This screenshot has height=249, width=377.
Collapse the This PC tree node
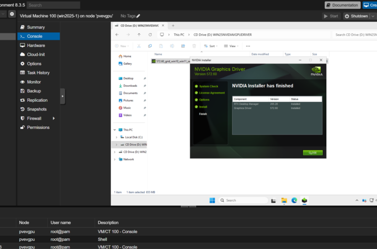tap(115, 130)
